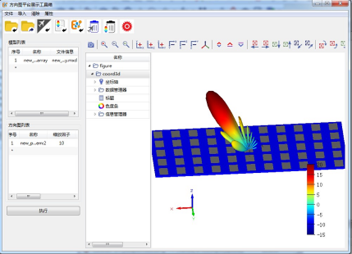Click the camera screenshot icon
The image size is (352, 254).
[x=91, y=44]
